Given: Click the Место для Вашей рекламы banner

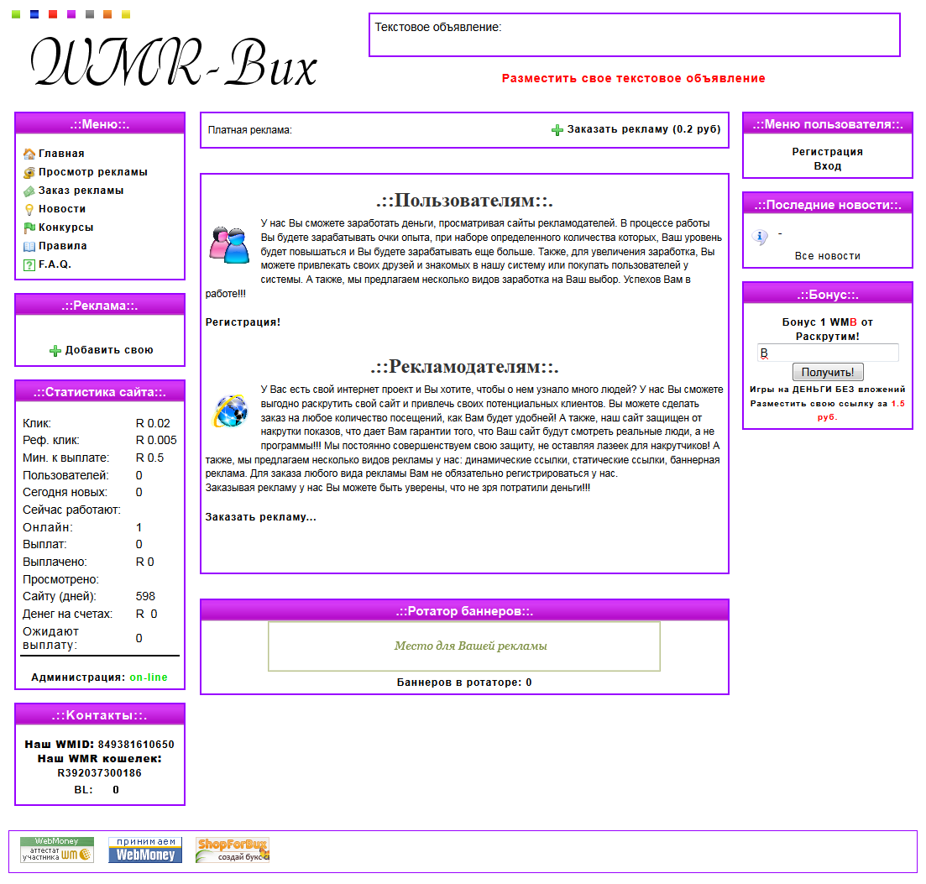Looking at the screenshot, I should point(464,646).
